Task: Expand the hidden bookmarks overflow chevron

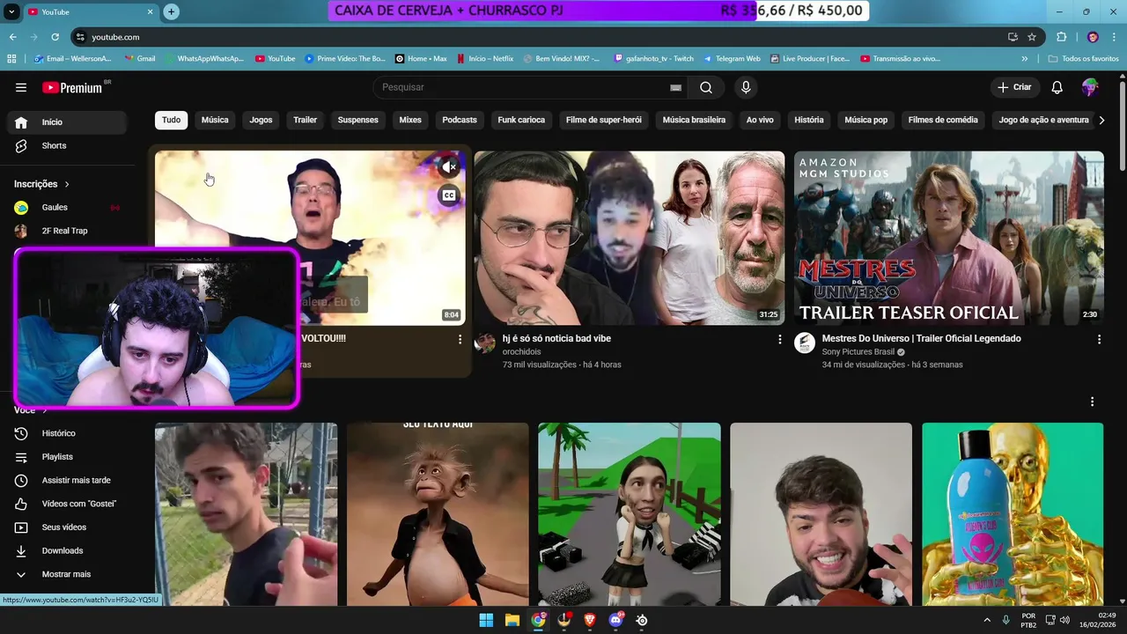Action: (x=1024, y=59)
